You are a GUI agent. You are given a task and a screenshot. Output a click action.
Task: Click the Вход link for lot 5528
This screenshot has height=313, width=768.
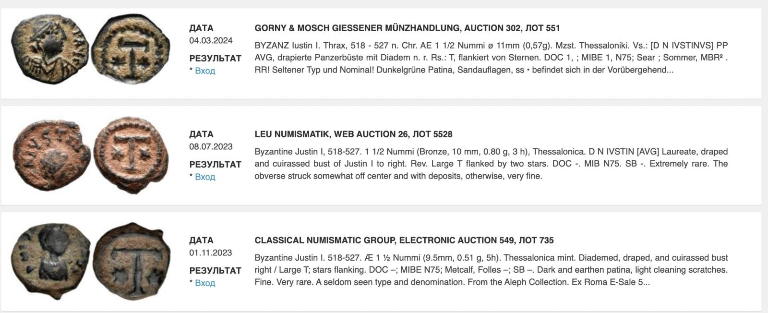(205, 177)
